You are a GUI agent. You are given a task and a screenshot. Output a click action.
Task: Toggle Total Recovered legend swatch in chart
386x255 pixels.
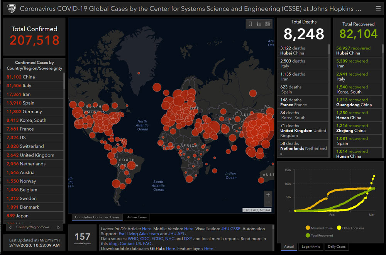pos(308,235)
